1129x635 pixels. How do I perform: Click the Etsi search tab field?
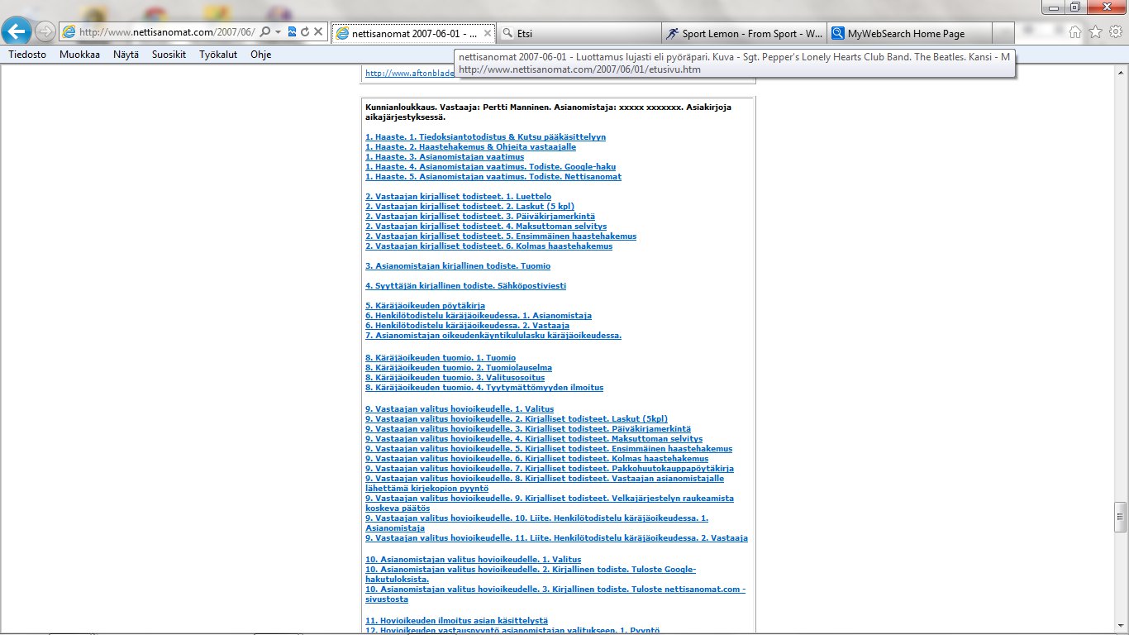(579, 34)
